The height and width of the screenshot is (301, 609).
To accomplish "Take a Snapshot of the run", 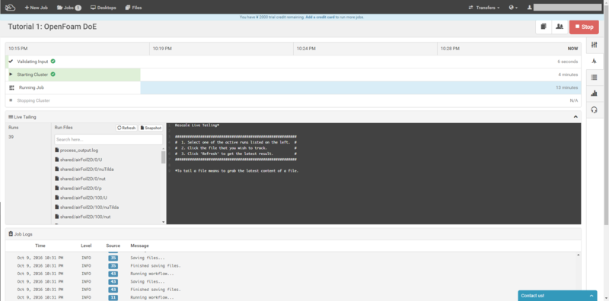I will click(x=151, y=128).
